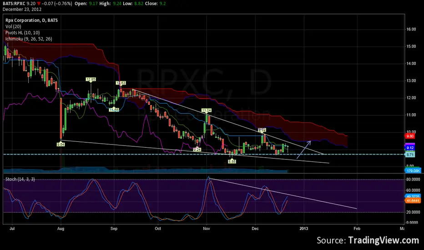Select the Rpx Corporation, D, BATS legend title

[x=32, y=20]
